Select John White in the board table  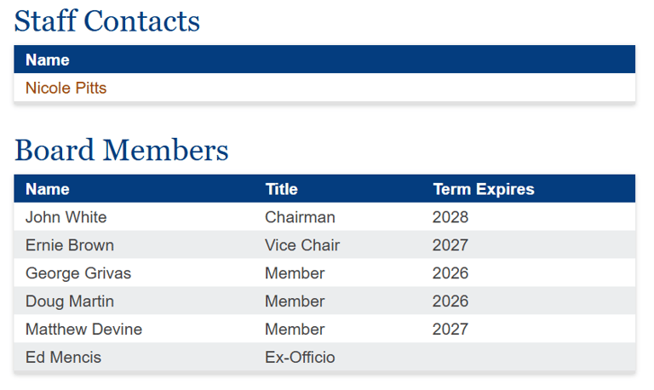click(x=66, y=217)
